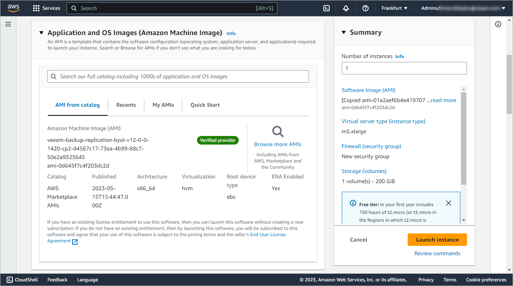513x286 pixels.
Task: Click the Summary scrollbar down arrow
Action: coord(463,220)
